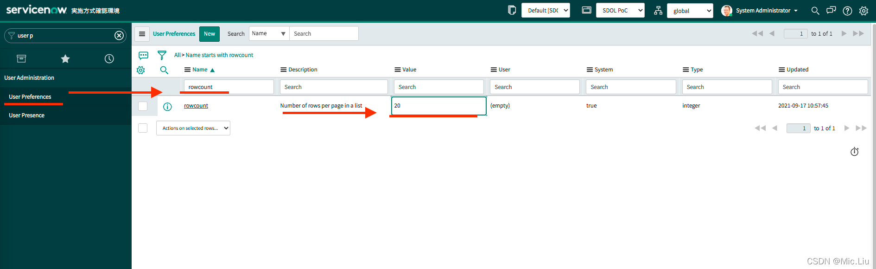Viewport: 876px width, 269px height.
Task: Clear the navigator filter text
Action: tap(119, 35)
